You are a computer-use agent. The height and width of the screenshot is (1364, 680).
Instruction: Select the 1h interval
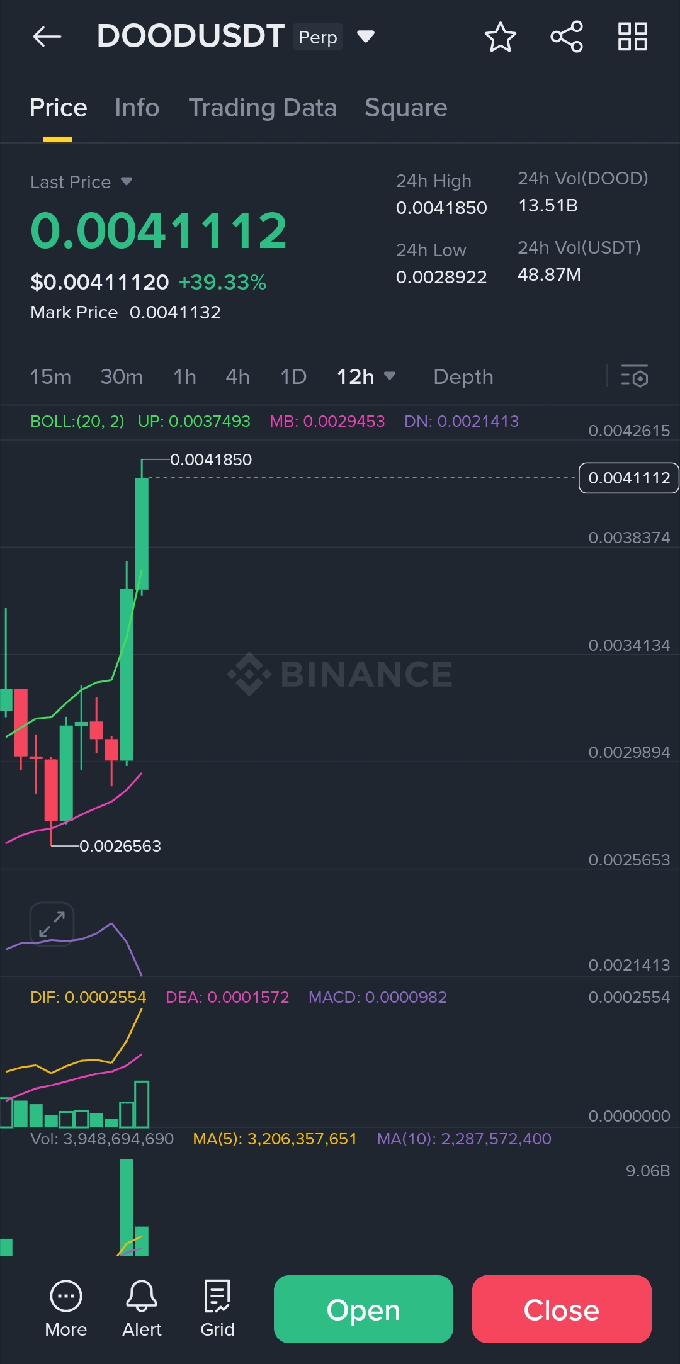(184, 376)
